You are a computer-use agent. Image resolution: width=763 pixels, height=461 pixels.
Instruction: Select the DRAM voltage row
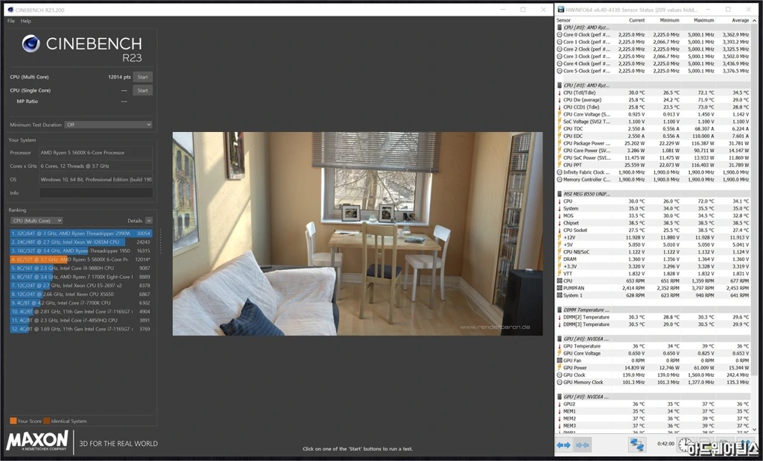[x=653, y=260]
